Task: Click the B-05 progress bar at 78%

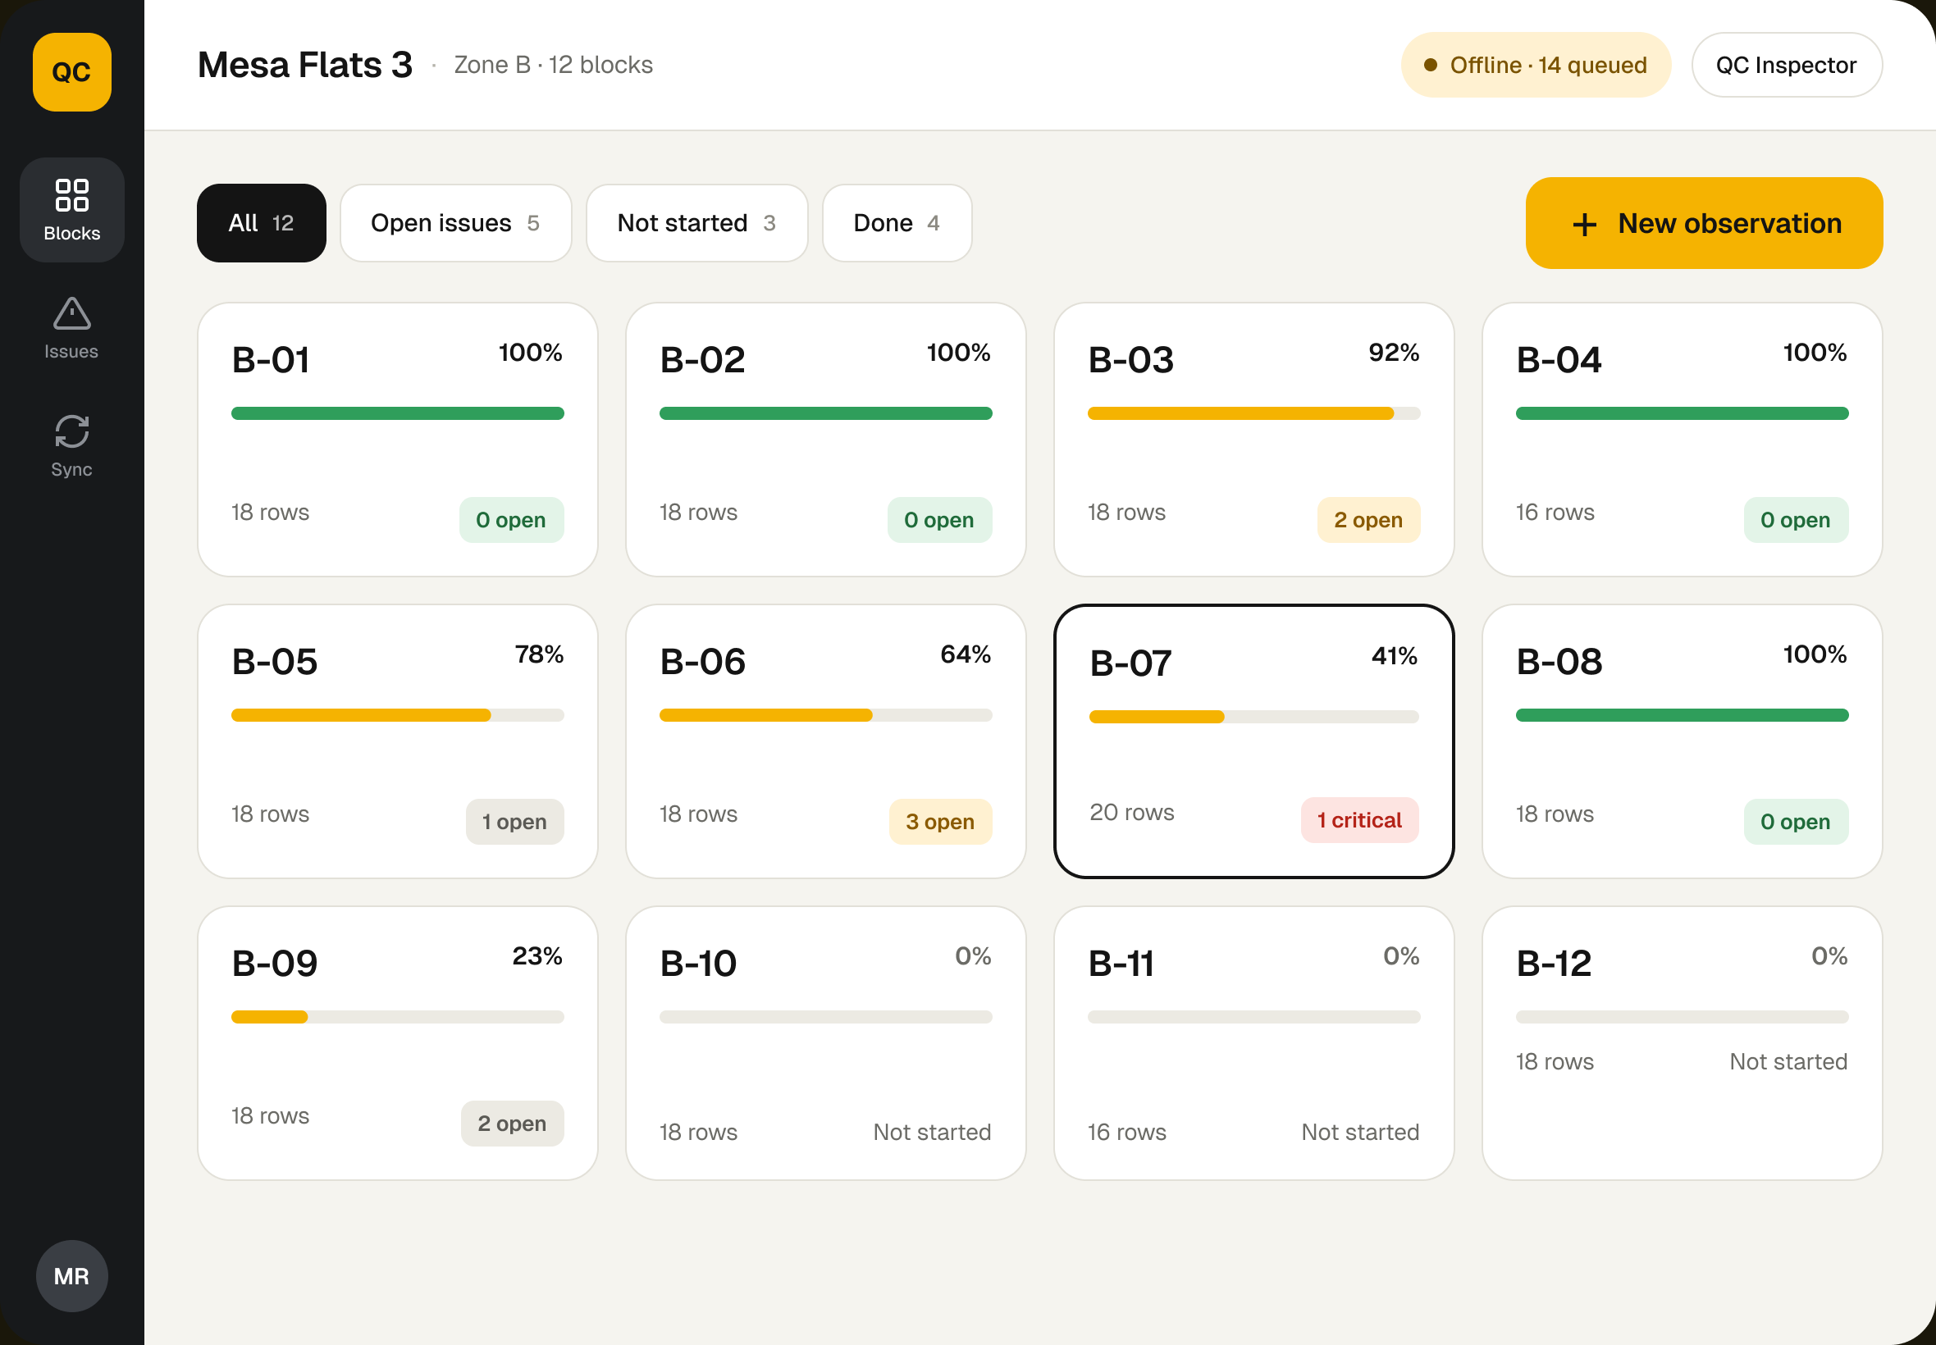Action: click(x=398, y=715)
